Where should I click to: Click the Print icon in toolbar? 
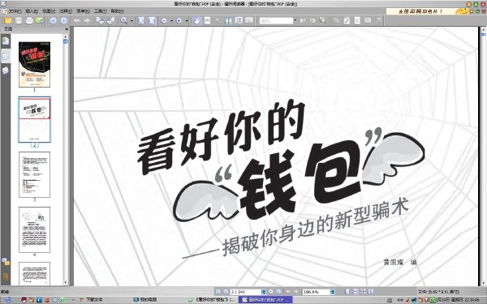[x=29, y=21]
